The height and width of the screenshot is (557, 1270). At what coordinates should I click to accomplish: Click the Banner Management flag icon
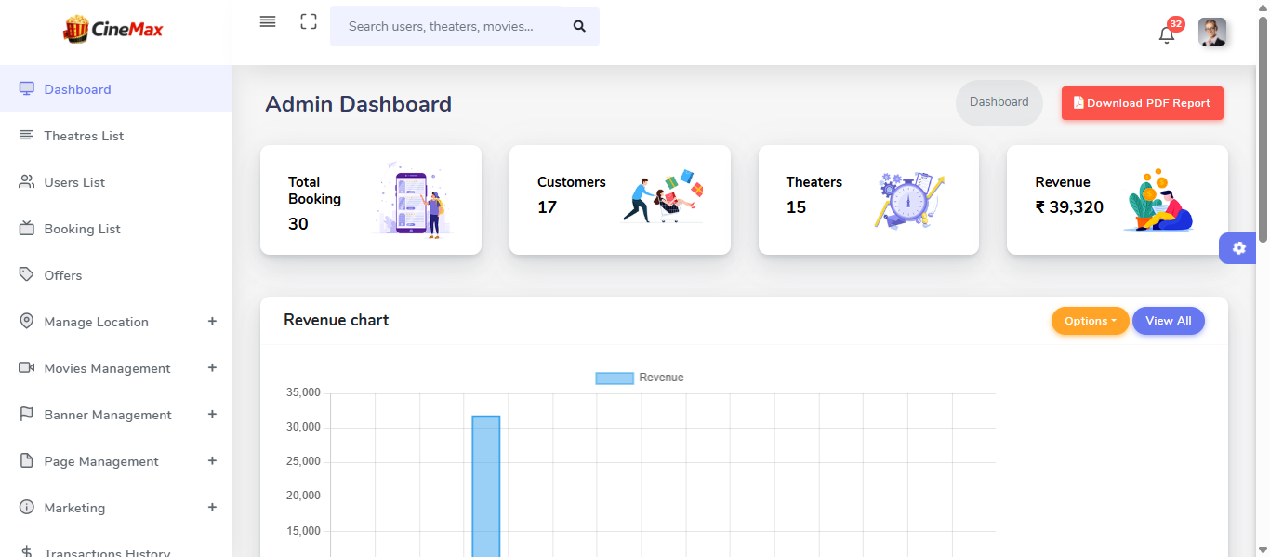click(x=27, y=415)
